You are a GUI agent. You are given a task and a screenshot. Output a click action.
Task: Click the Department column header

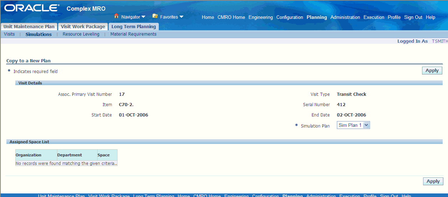coord(77,155)
